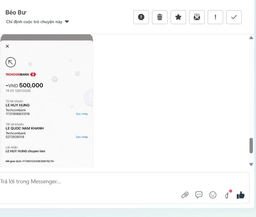Click the scroll down arrow in chat

point(251,165)
